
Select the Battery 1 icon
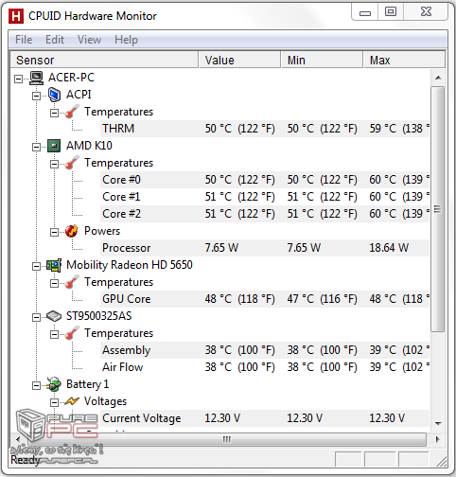click(x=54, y=384)
